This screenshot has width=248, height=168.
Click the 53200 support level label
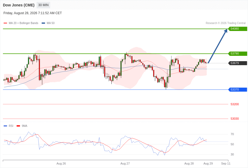point(235,104)
